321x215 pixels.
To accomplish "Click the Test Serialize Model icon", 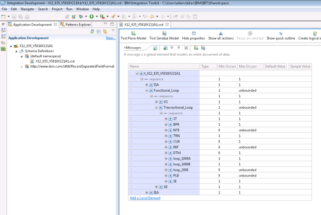I will point(164,34).
